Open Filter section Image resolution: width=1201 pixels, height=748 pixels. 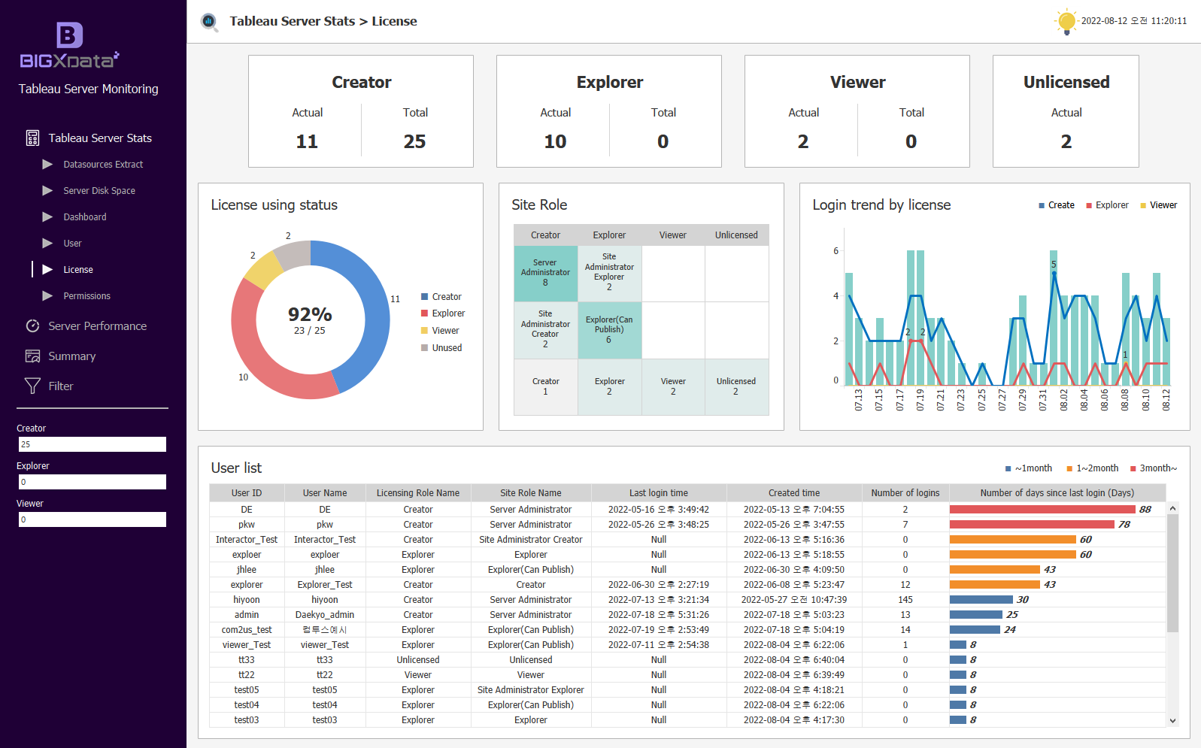(61, 386)
